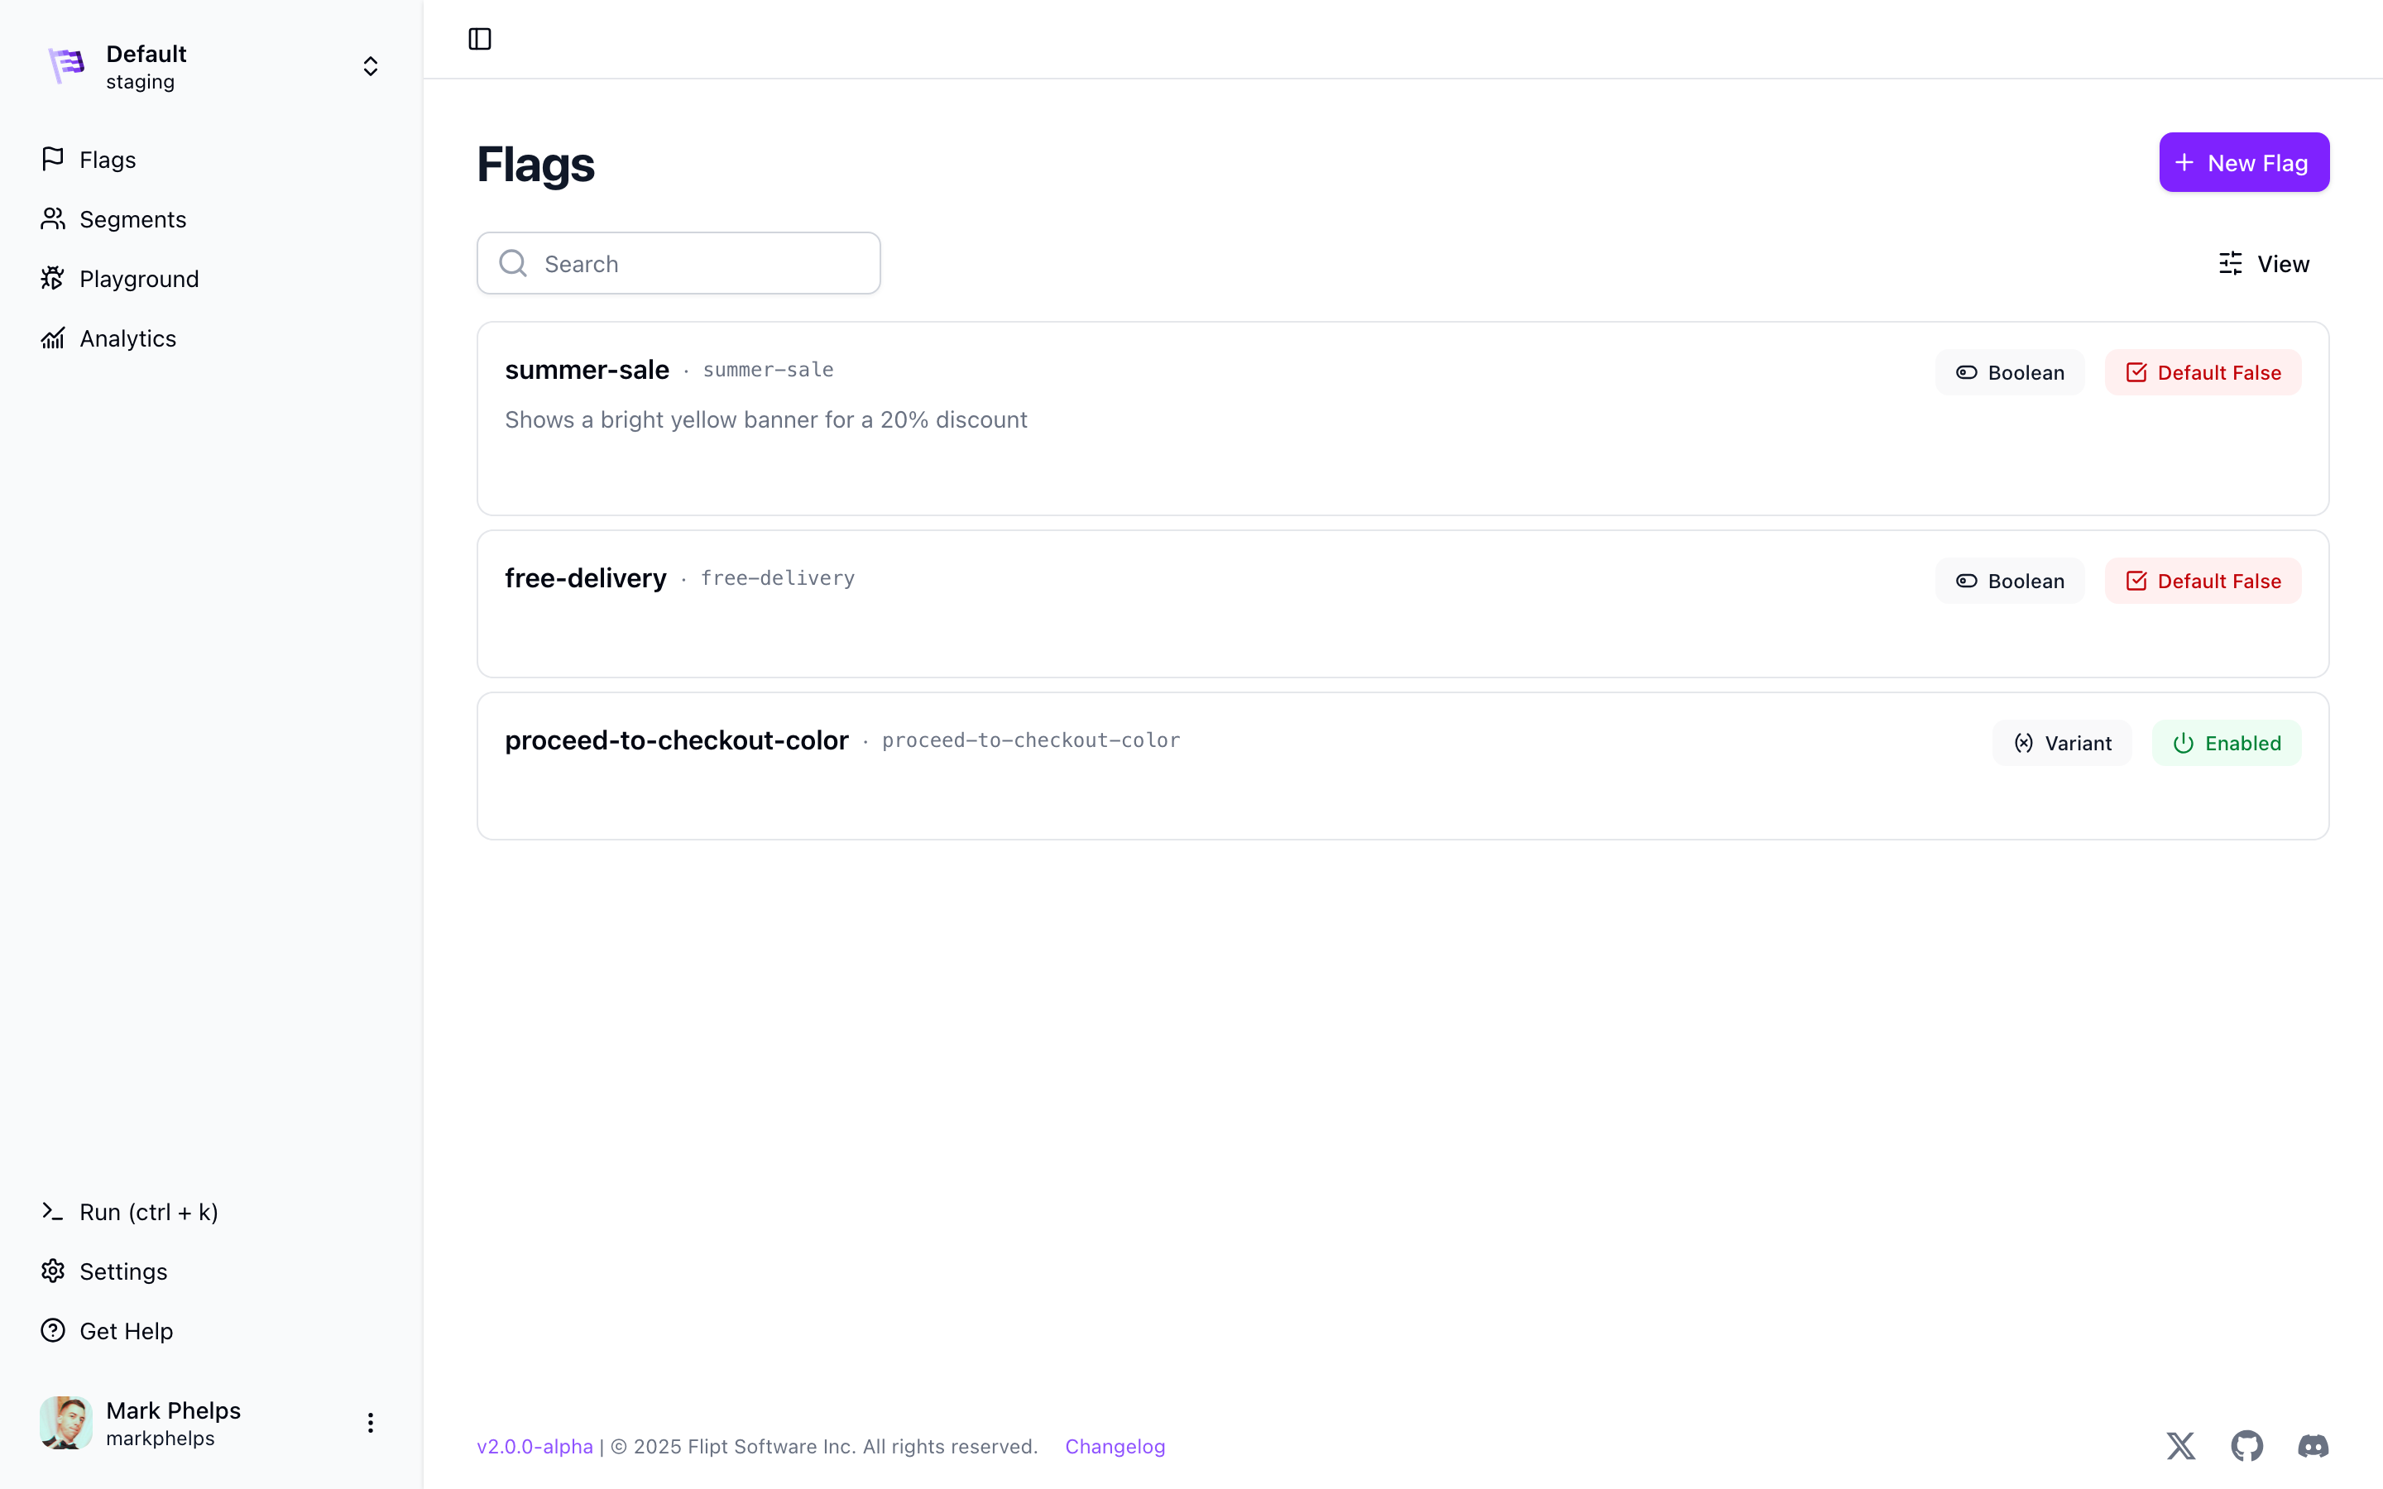This screenshot has width=2383, height=1489.
Task: Open the Discord footer icon
Action: click(x=2312, y=1446)
